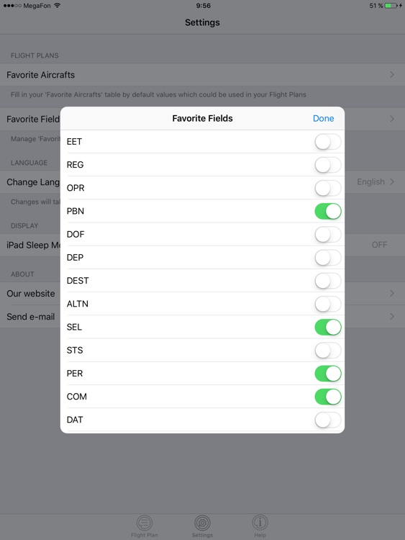Expand Favorite Aircrafts row chevron
The image size is (405, 540).
coord(392,75)
